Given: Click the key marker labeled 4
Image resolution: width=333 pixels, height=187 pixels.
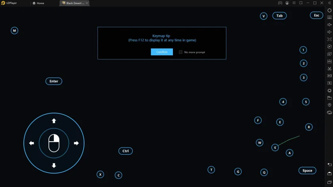Looking at the screenshot, I should coord(283,102).
